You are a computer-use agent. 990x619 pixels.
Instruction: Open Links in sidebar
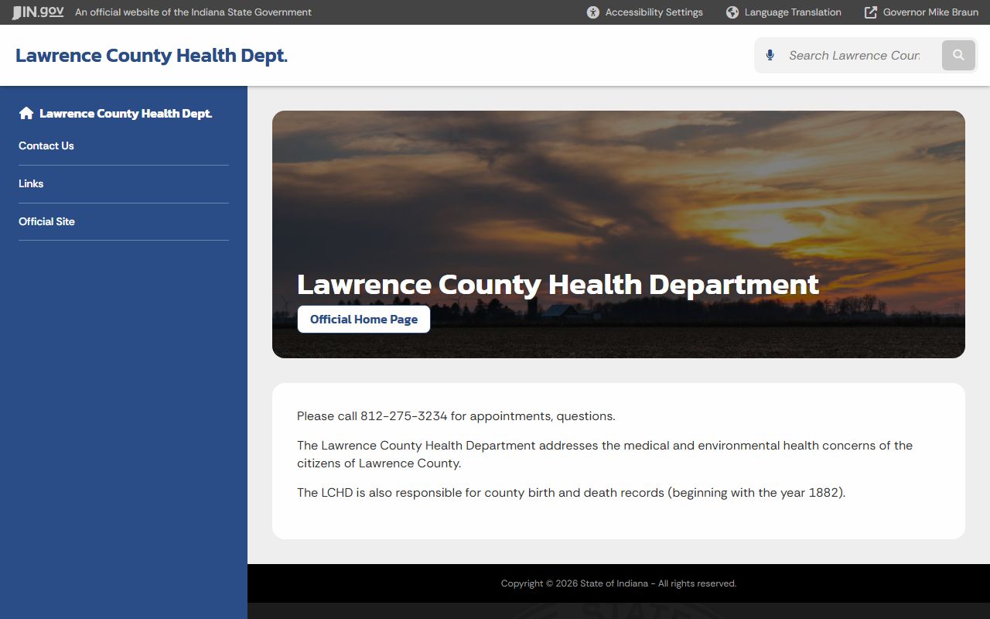coord(31,183)
